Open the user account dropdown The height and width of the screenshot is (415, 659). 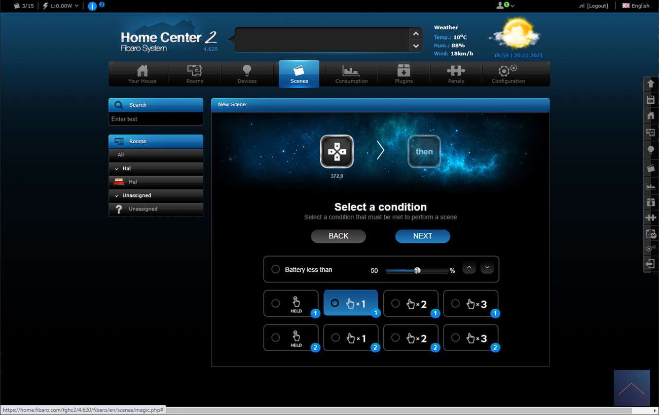pyautogui.click(x=505, y=6)
